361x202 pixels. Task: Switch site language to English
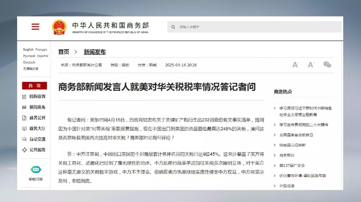pos(28,49)
